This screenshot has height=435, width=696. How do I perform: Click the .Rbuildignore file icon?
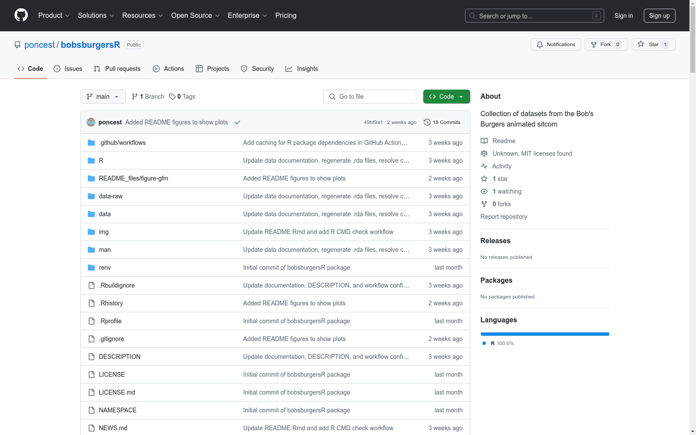[x=91, y=285]
